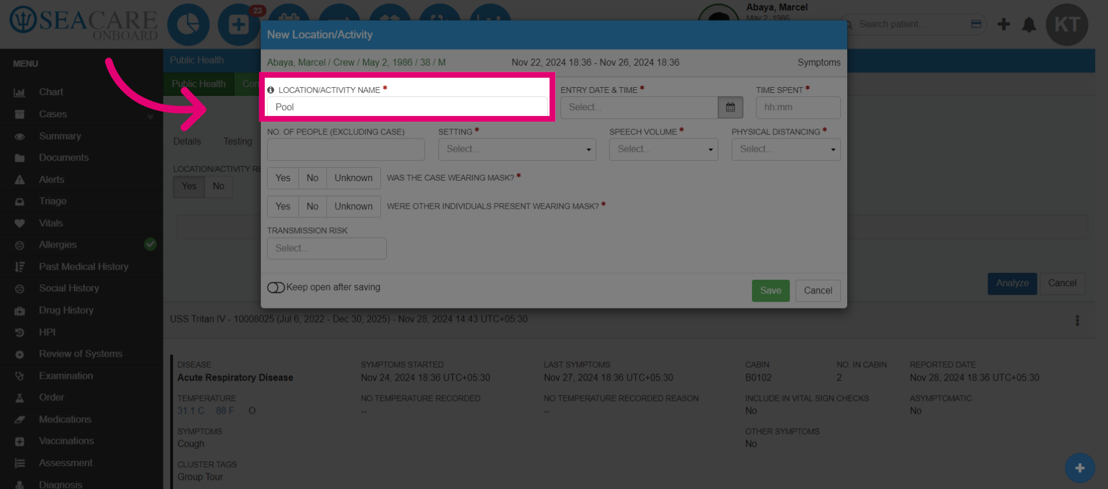Cancel the New Location/Activity dialog
The image size is (1108, 489).
[818, 291]
